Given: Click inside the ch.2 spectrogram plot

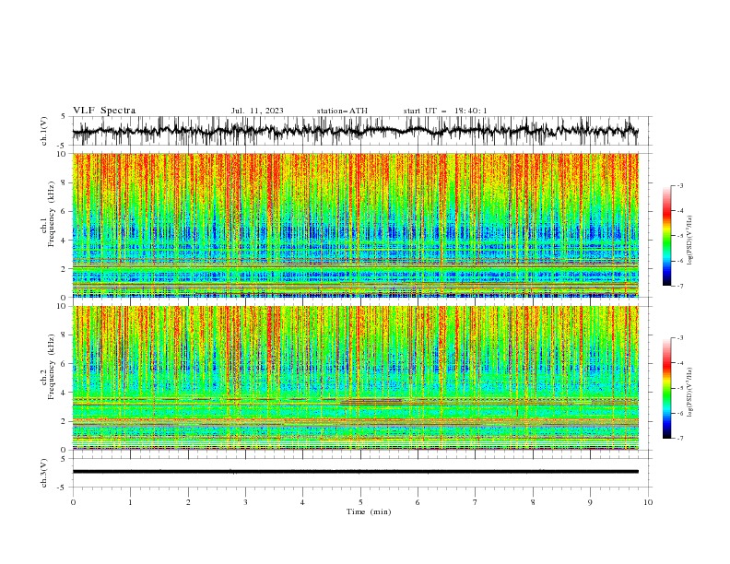Looking at the screenshot, I should [x=355, y=378].
